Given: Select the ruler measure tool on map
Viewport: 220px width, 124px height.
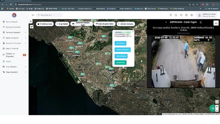Looking at the screenshot, I should coord(32,27).
